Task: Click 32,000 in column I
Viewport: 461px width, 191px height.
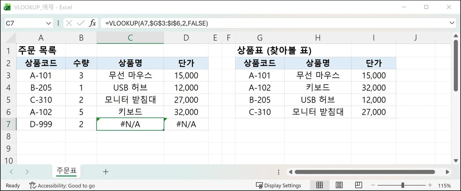Action: (373, 87)
